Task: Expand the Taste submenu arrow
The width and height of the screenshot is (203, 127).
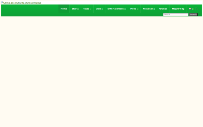Action: [x=91, y=9]
